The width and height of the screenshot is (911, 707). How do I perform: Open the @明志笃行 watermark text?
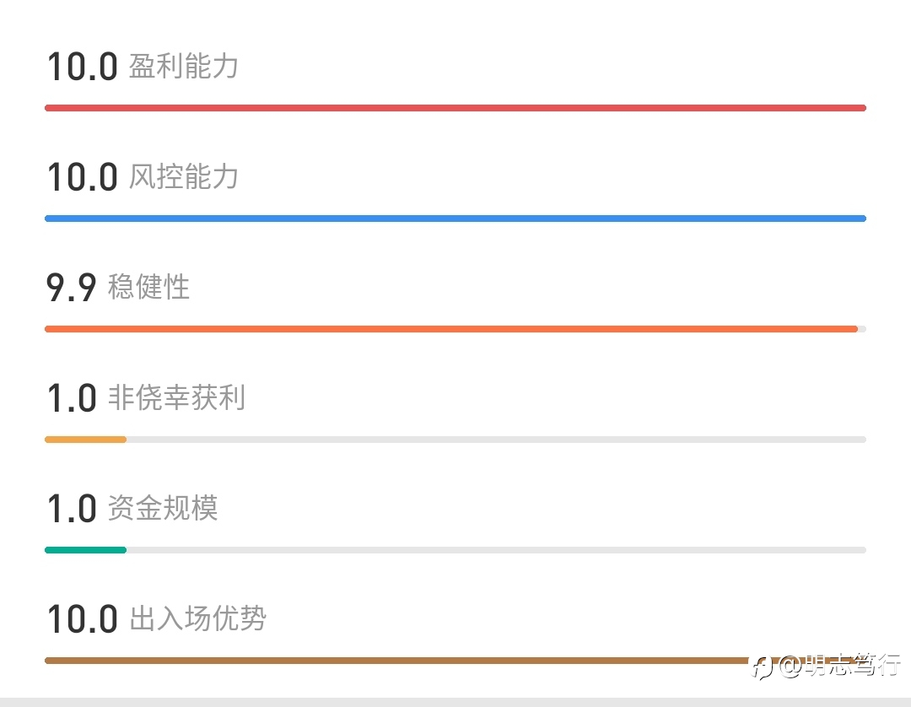tap(839, 665)
